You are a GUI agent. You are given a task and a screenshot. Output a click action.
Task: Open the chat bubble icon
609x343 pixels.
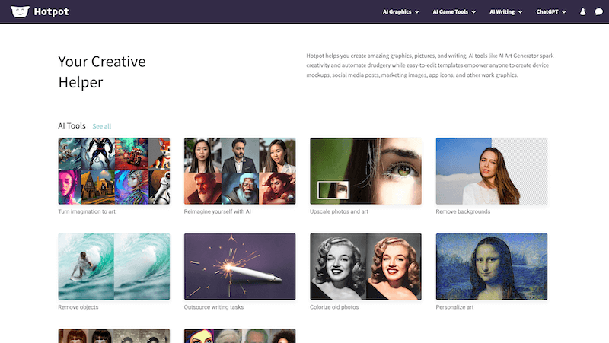(x=598, y=12)
